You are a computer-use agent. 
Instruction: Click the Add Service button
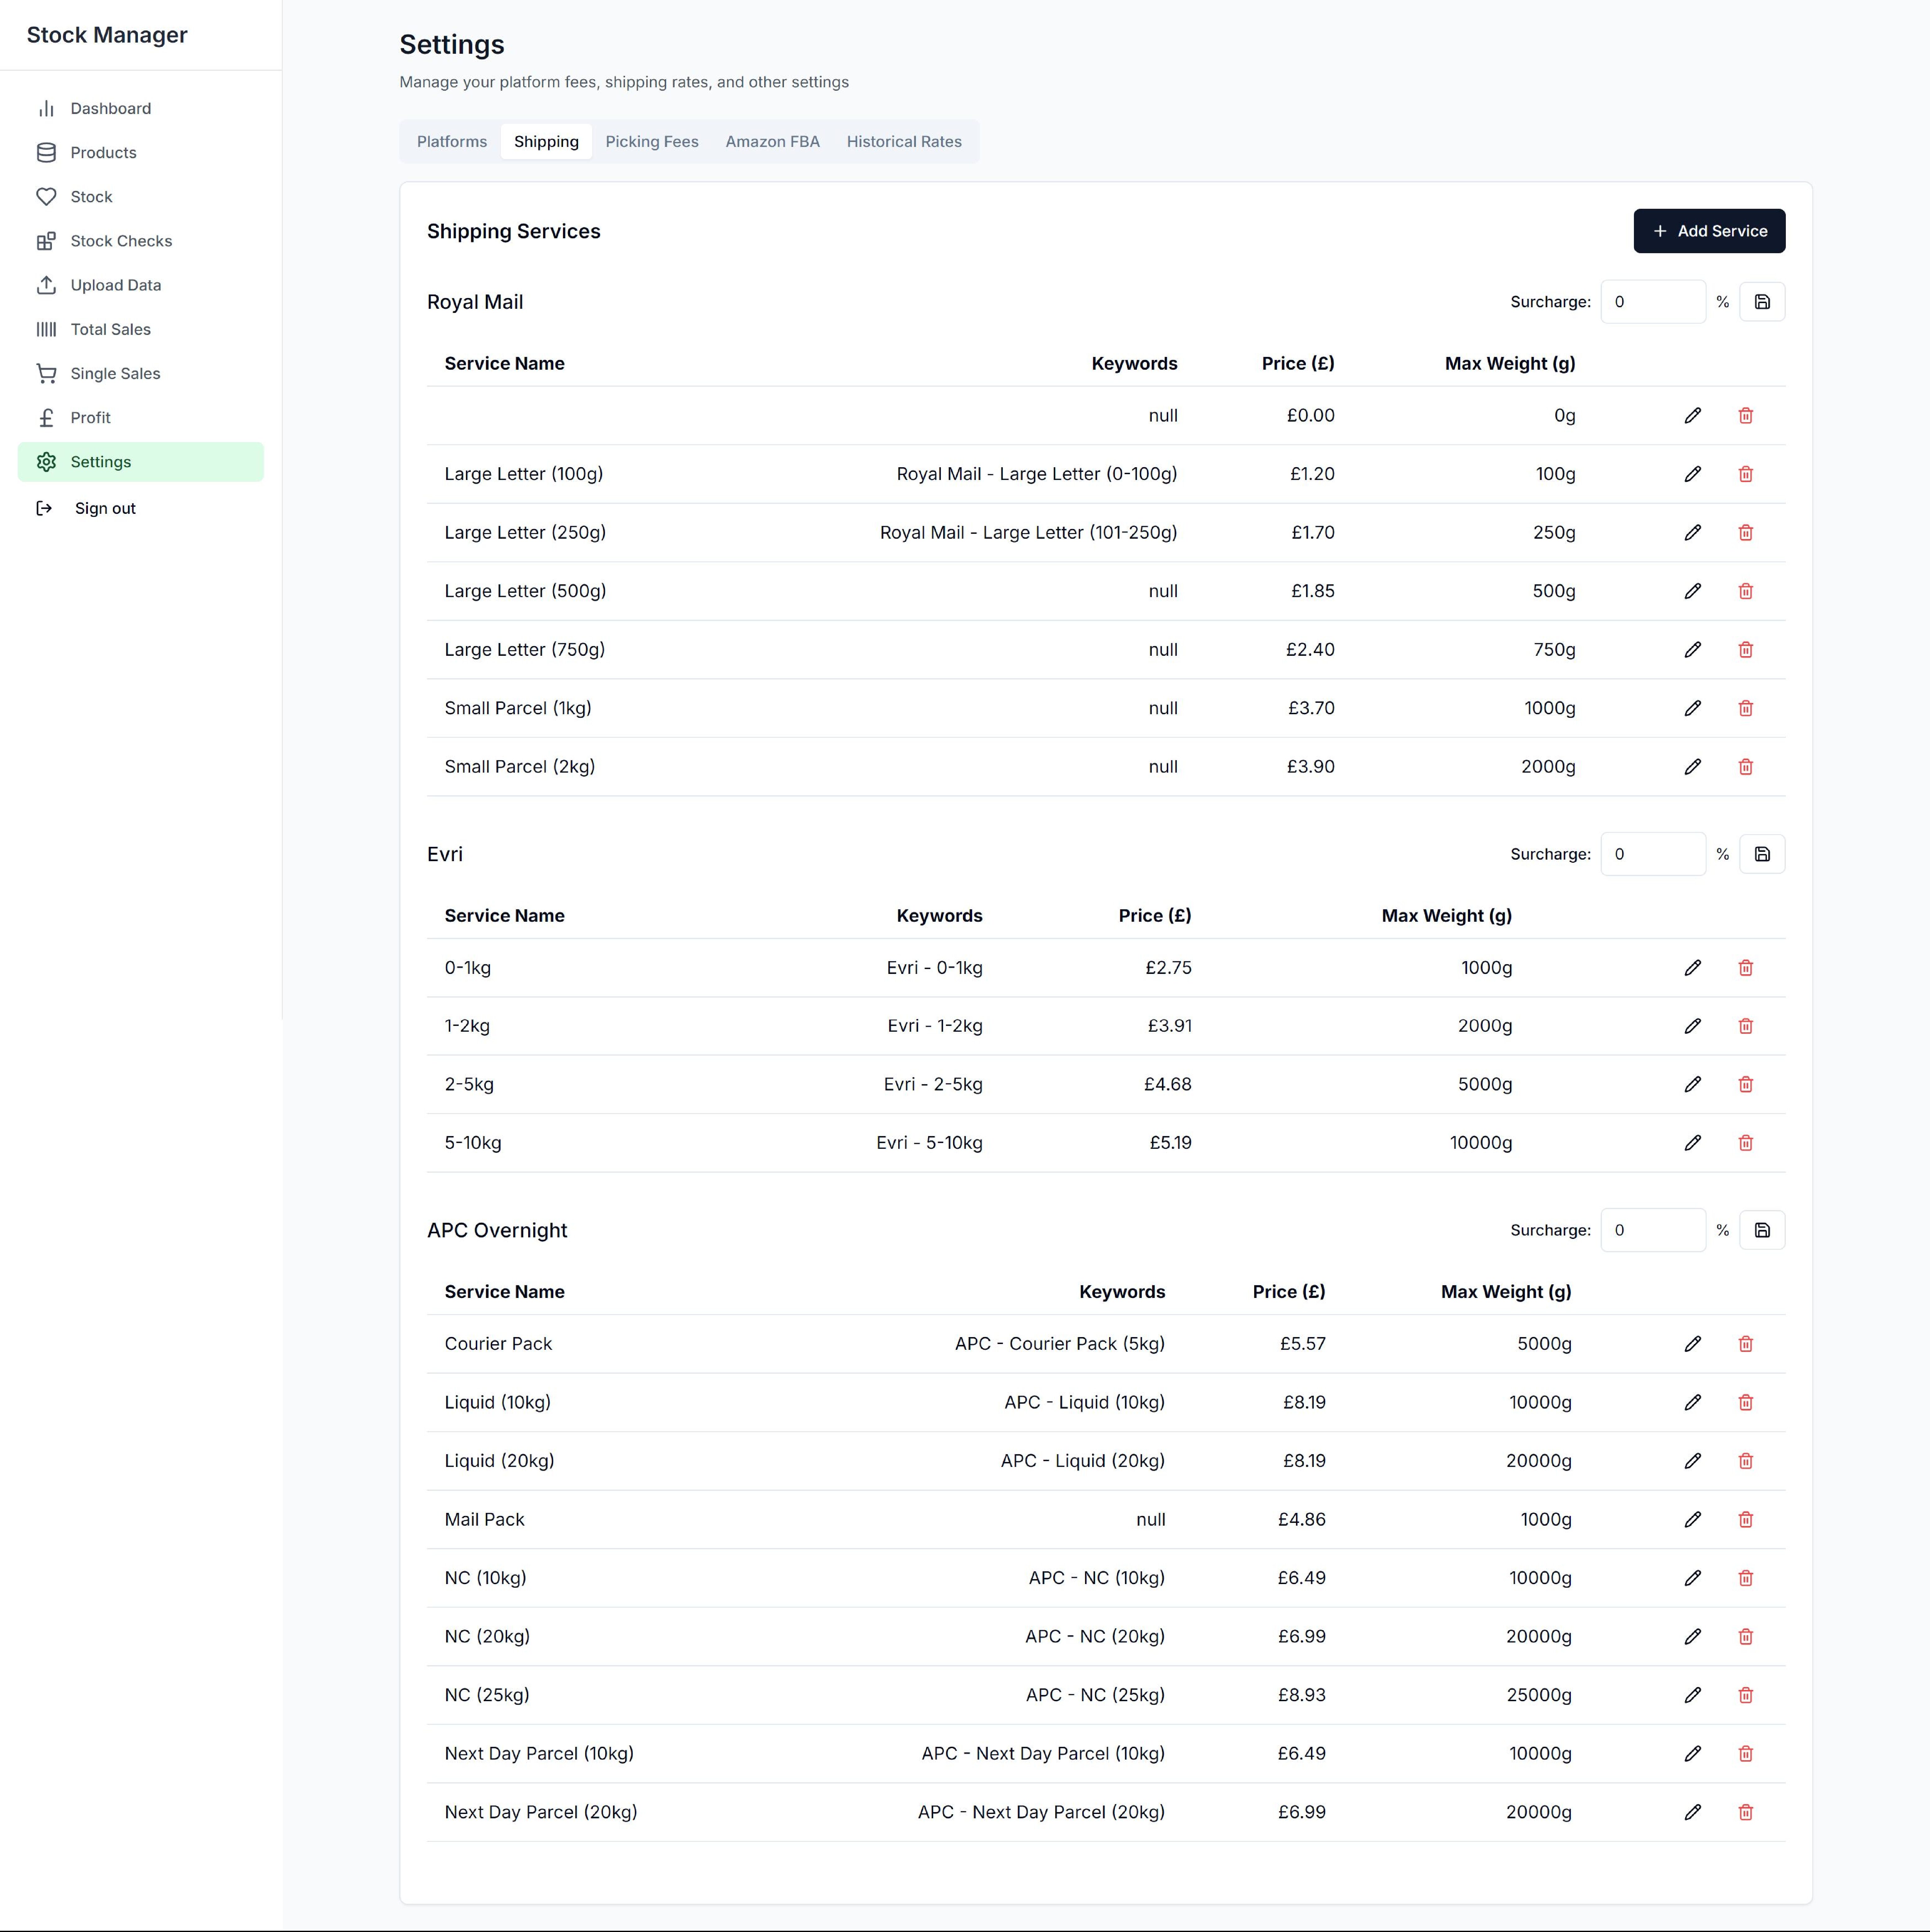1709,231
